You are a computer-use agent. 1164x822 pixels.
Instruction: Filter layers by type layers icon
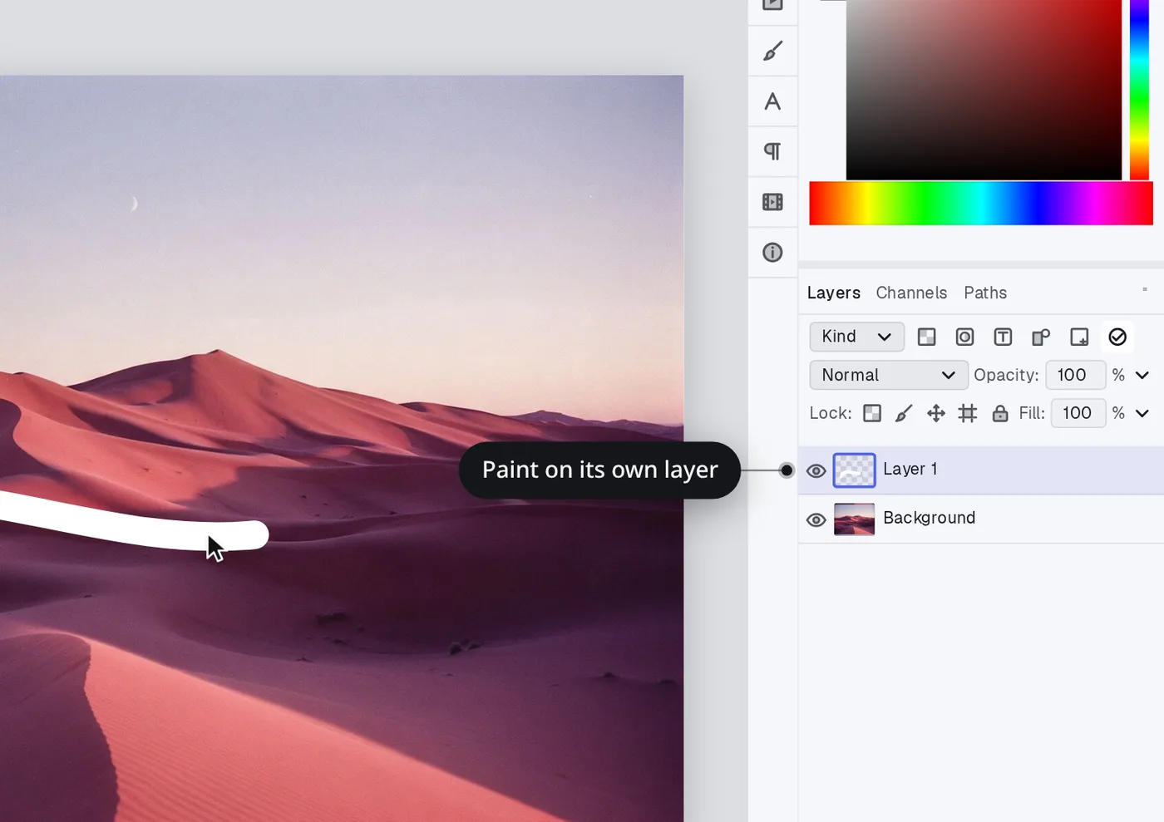click(1003, 337)
